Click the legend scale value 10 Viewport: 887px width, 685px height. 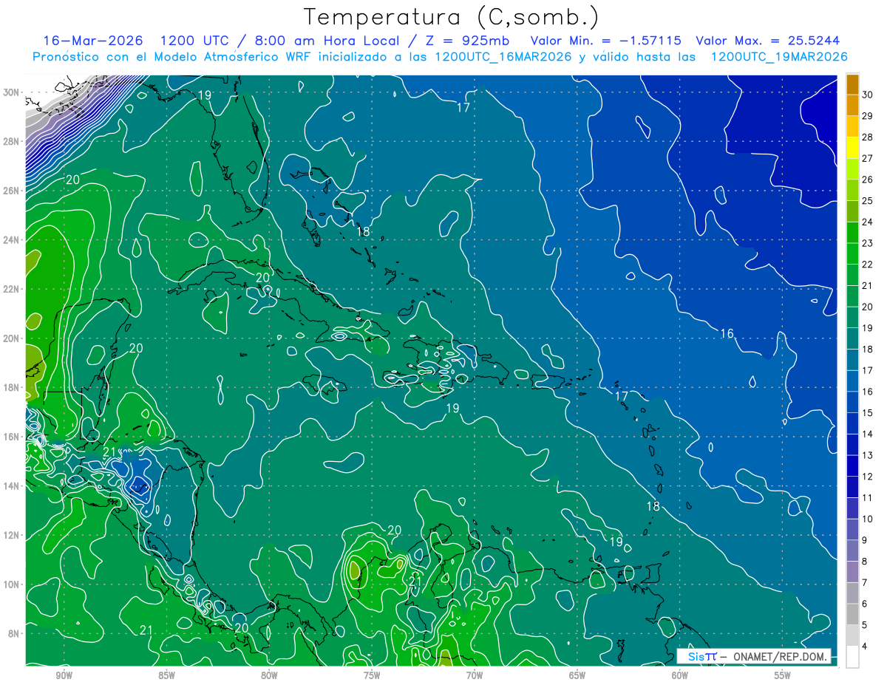click(x=868, y=519)
